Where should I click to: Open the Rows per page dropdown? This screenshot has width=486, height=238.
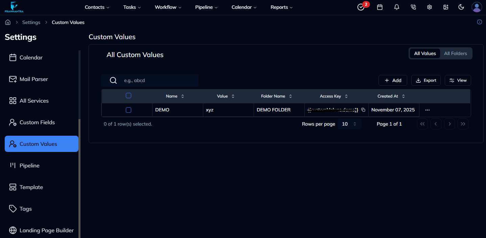349,124
